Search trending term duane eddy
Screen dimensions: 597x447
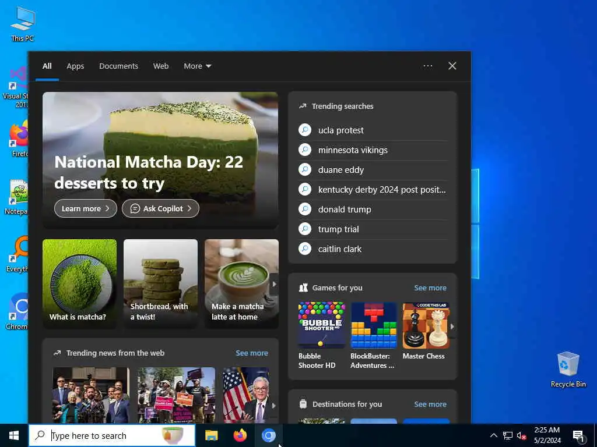tap(340, 169)
